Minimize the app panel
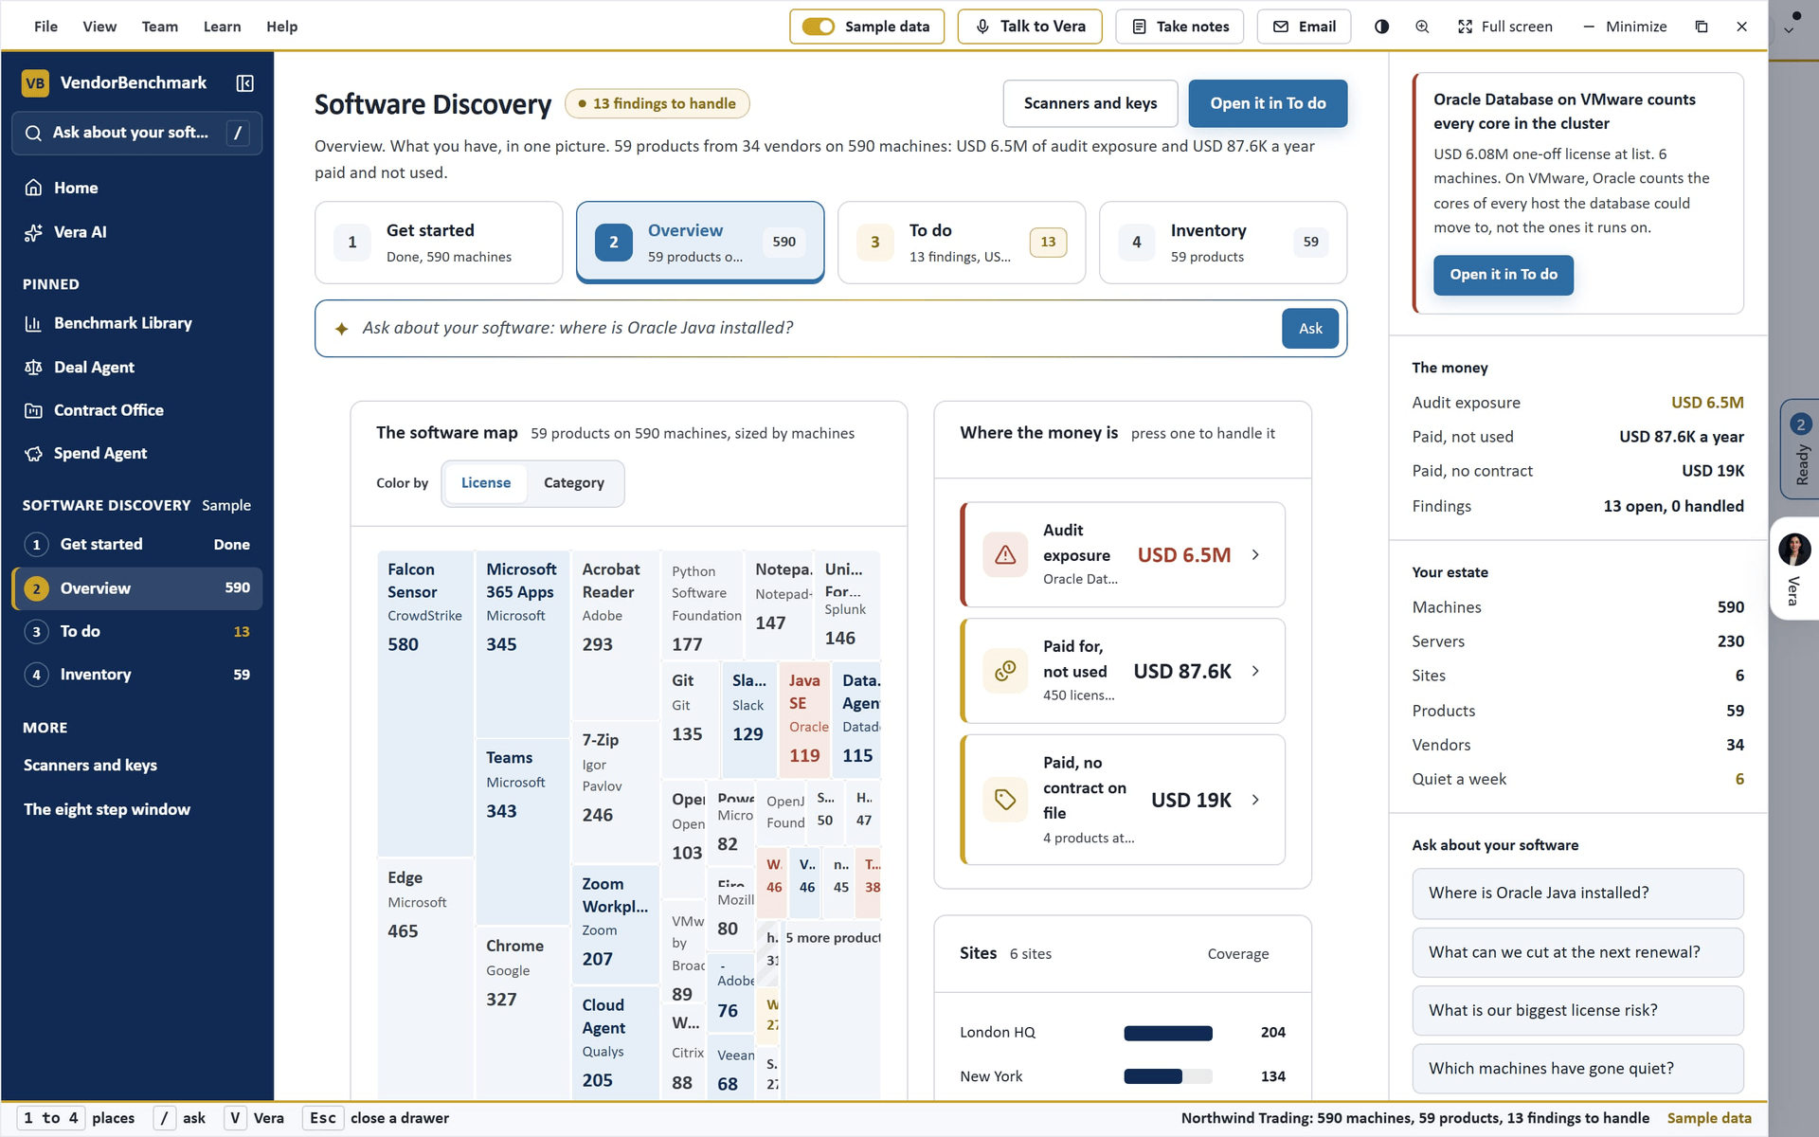Viewport: 1819px width, 1137px height. pos(1625,27)
